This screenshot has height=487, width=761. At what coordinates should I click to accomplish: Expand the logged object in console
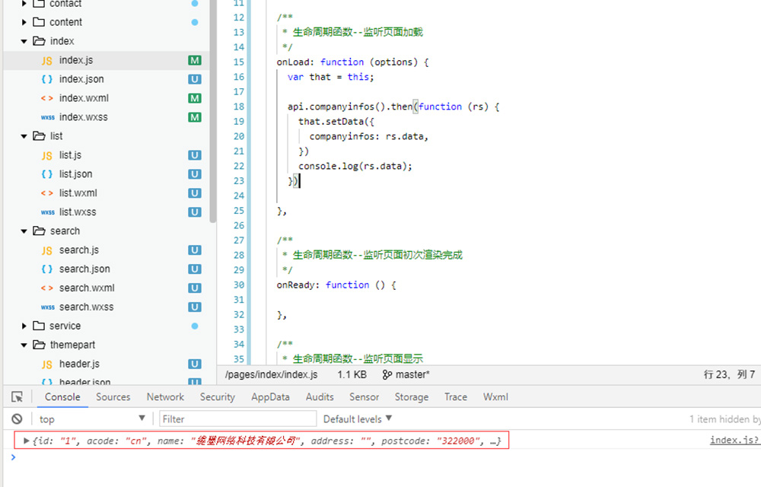pos(27,441)
